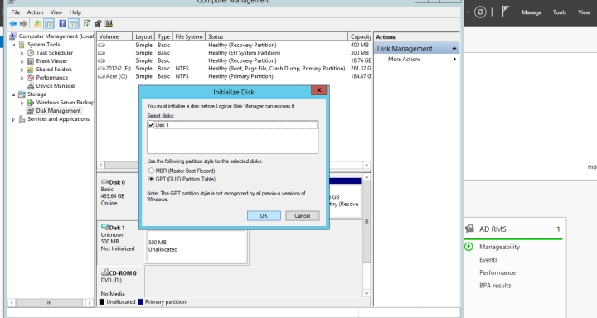
Task: Expand the More Actions submenu arrow
Action: coord(454,60)
